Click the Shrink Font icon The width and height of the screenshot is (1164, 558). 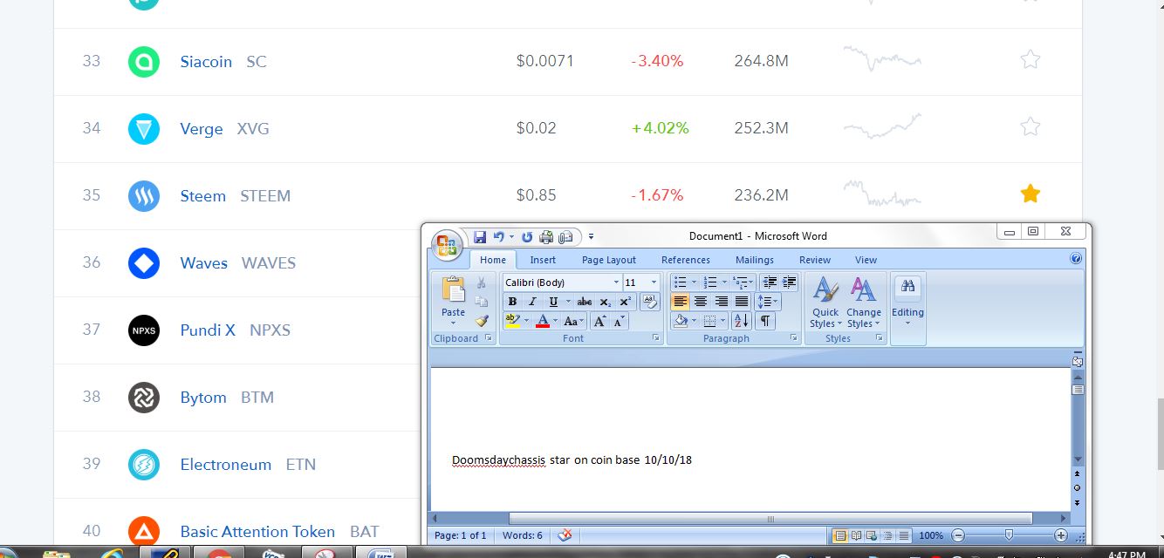(618, 321)
